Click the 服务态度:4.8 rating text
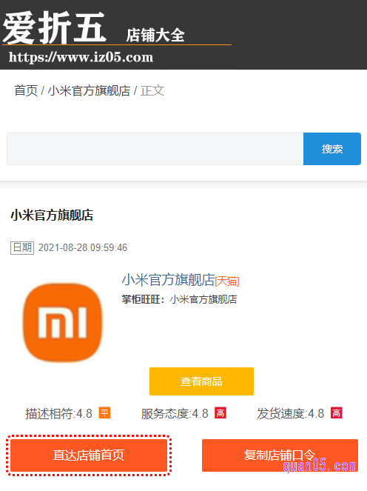 [x=175, y=414]
